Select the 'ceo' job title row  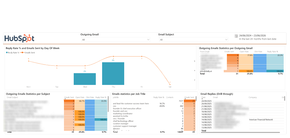point(154,106)
